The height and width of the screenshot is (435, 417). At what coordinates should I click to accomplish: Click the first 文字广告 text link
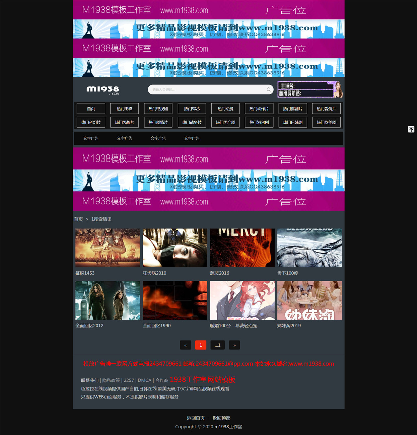(91, 138)
